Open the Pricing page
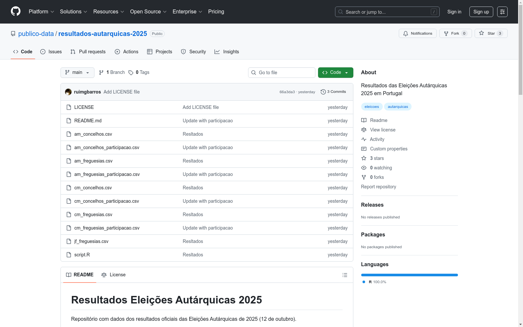Image resolution: width=523 pixels, height=327 pixels. pyautogui.click(x=216, y=12)
